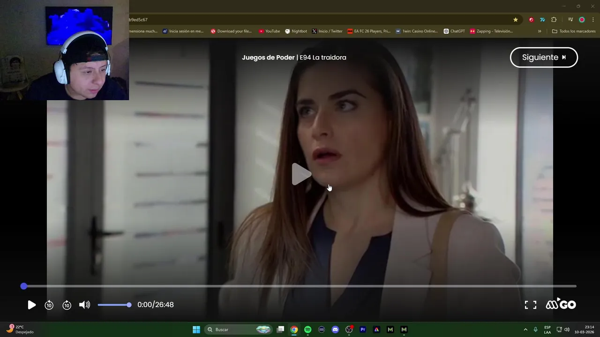Open the system volume tray icon
This screenshot has width=600, height=337.
[567, 330]
